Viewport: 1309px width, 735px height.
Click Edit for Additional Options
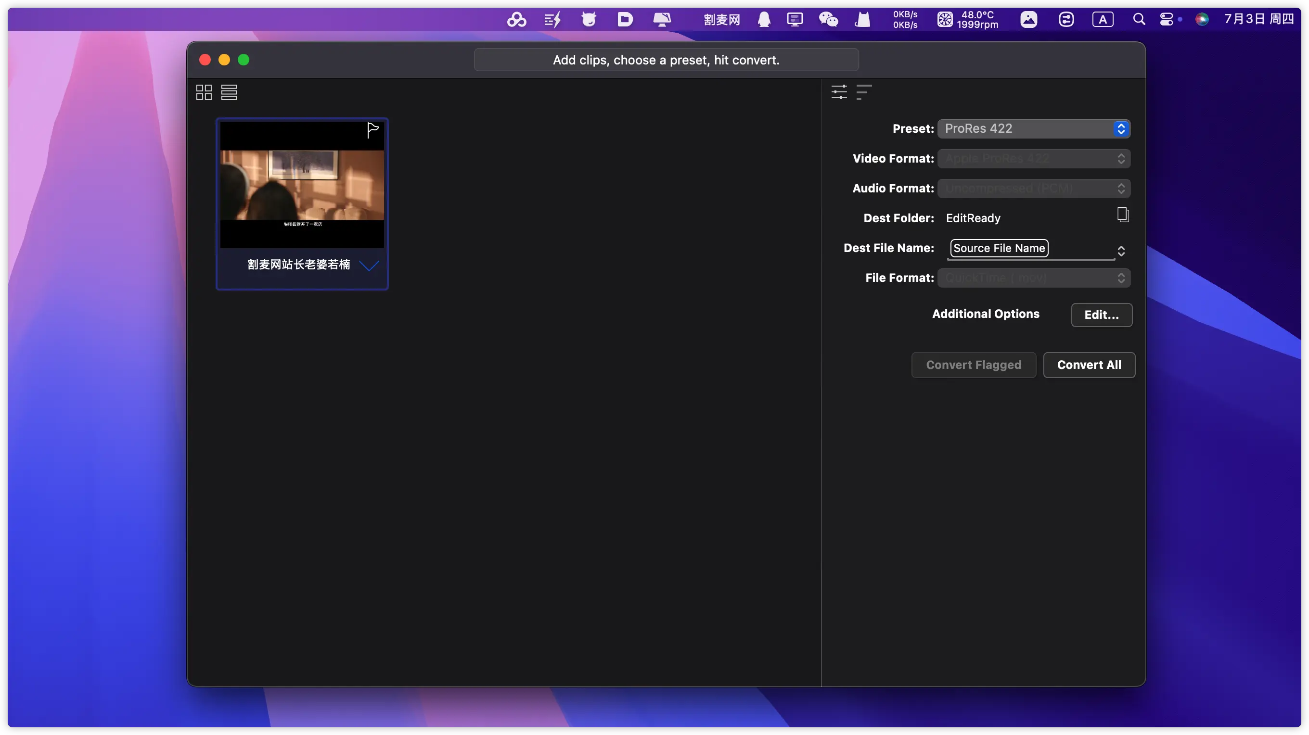pos(1101,315)
